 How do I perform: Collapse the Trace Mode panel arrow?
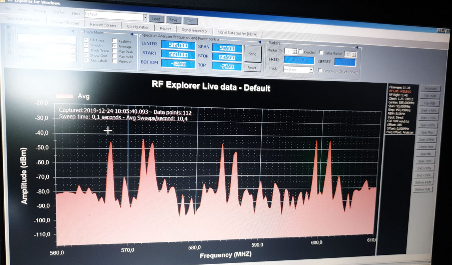click(131, 34)
